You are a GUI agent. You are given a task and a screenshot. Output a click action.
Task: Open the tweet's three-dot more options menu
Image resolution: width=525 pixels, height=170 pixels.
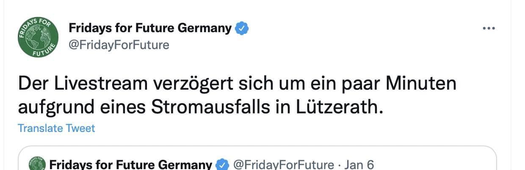click(489, 28)
